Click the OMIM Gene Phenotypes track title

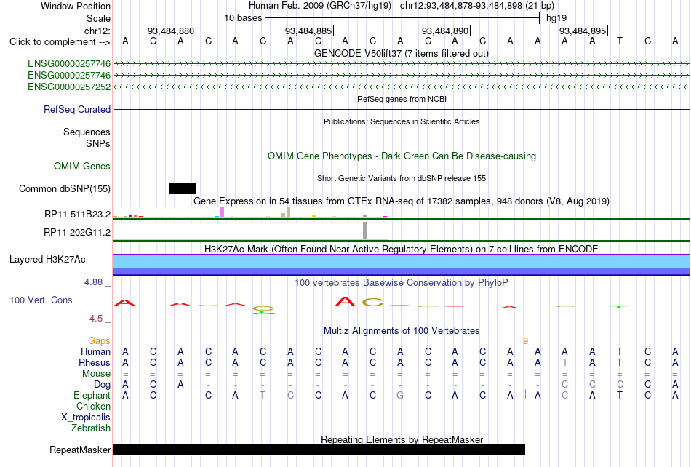402,156
